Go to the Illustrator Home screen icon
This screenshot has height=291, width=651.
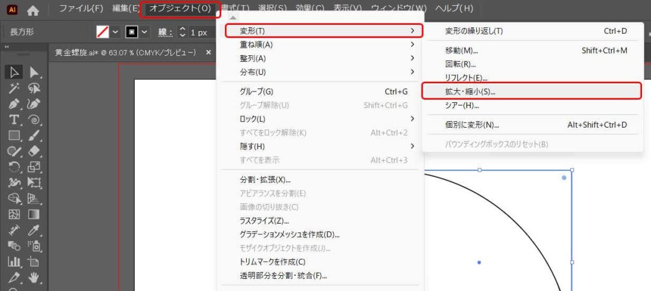pyautogui.click(x=33, y=10)
